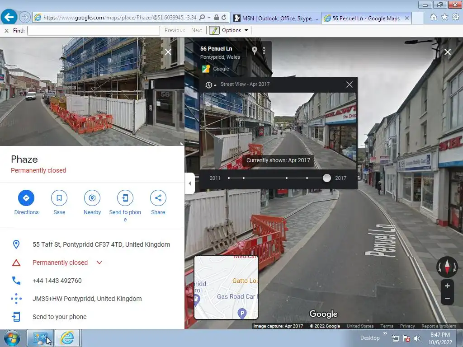Close the Phaze photo in side panel
Image resolution: width=463 pixels, height=347 pixels.
tap(168, 52)
